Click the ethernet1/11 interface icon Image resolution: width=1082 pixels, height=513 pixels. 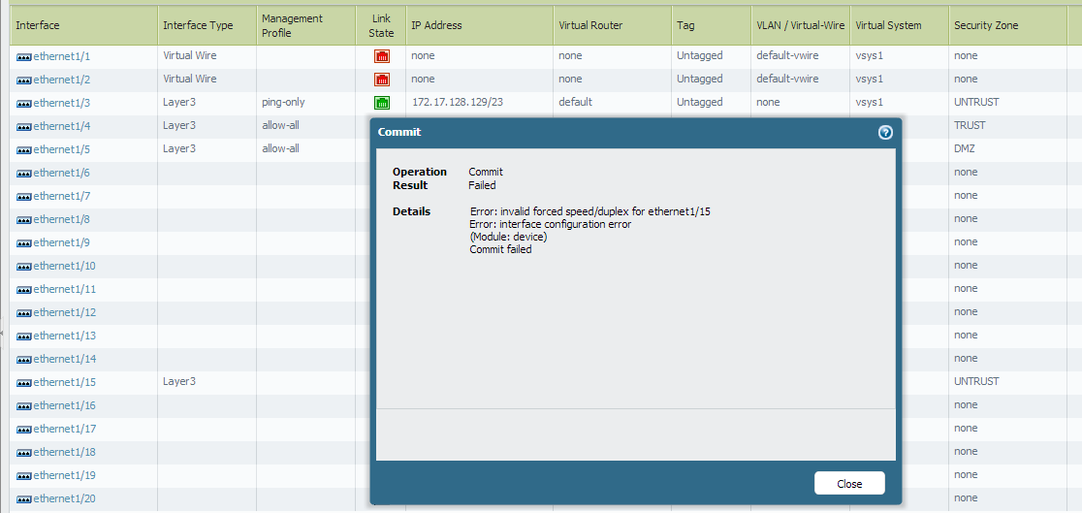(x=24, y=289)
